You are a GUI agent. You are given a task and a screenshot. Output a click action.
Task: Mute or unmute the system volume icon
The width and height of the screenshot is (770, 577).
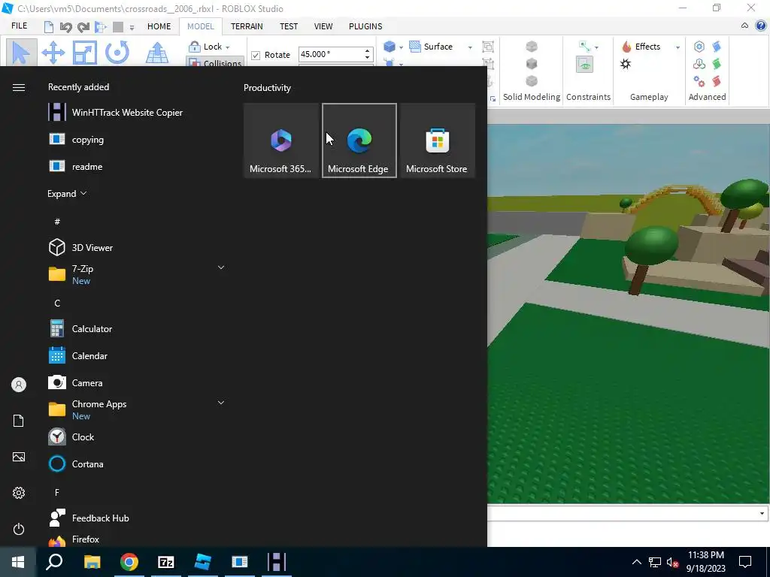[672, 562]
